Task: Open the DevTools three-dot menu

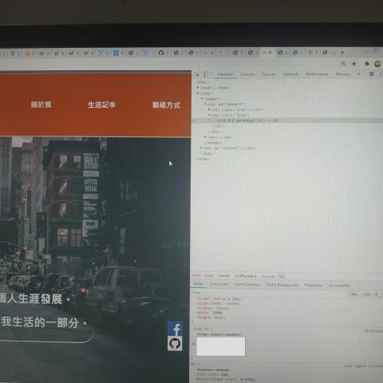Action: coord(381,74)
